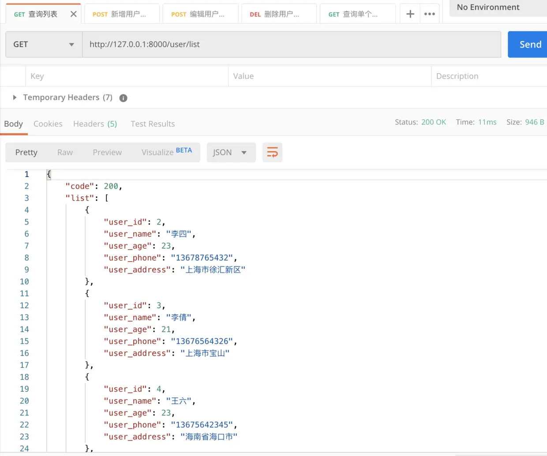Viewport: 547px width, 456px height.
Task: Switch to the DEL 删除用户 tab
Action: (x=279, y=14)
